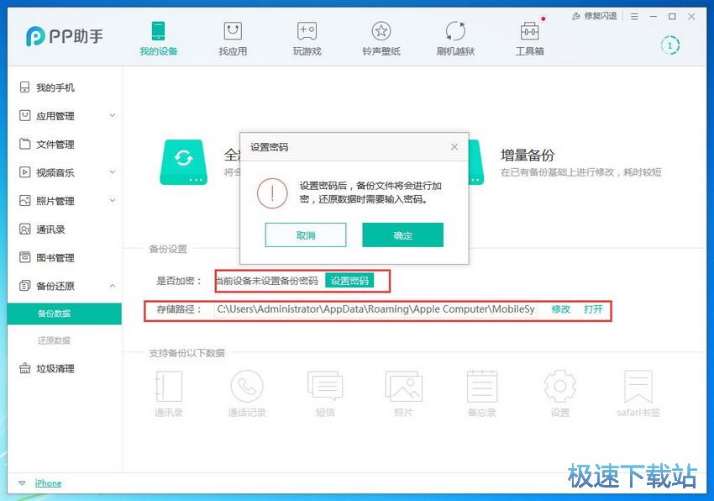Expand the 视频音乐 chevron
Image resolution: width=714 pixels, height=501 pixels.
(113, 171)
